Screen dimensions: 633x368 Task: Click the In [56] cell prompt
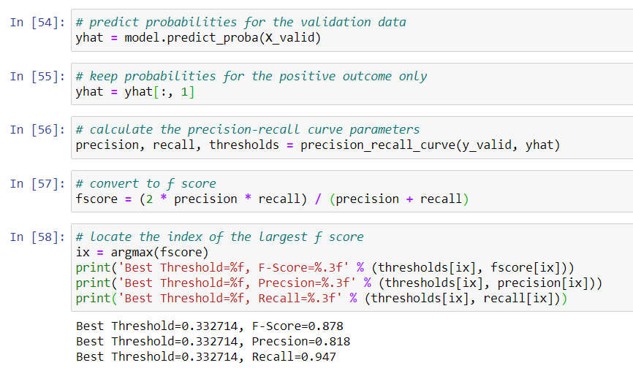pos(37,129)
